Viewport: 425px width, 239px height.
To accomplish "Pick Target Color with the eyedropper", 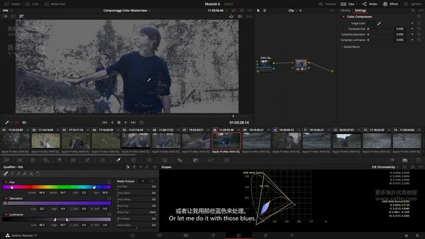I will pyautogui.click(x=379, y=24).
